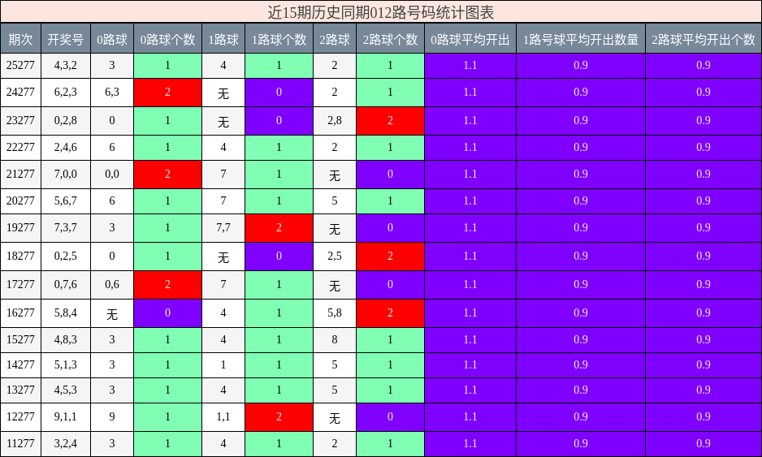Select the 2路球 column header
762x457 pixels.
[335, 38]
